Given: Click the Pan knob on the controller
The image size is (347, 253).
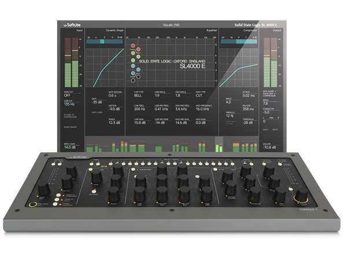Looking at the screenshot, I should [x=280, y=195].
